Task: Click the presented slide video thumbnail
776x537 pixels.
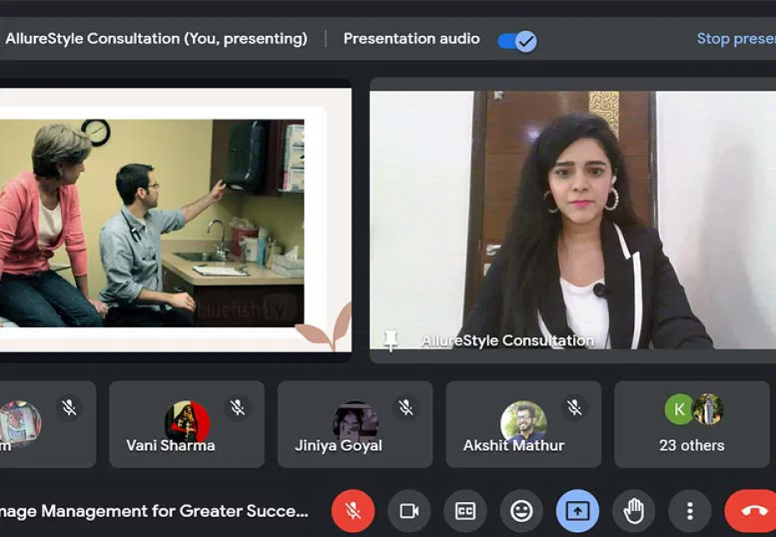Action: coord(176,220)
